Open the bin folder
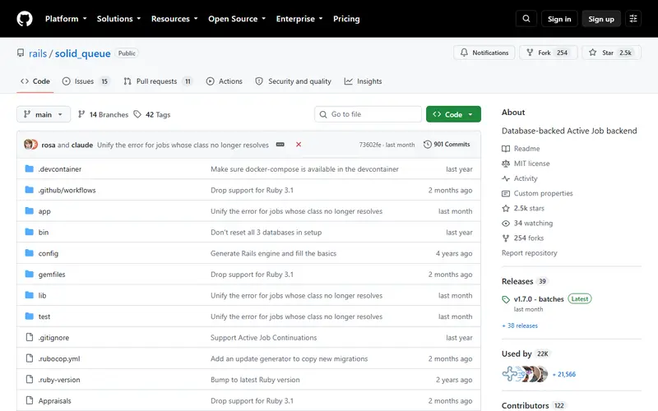658x411 pixels. 44,233
